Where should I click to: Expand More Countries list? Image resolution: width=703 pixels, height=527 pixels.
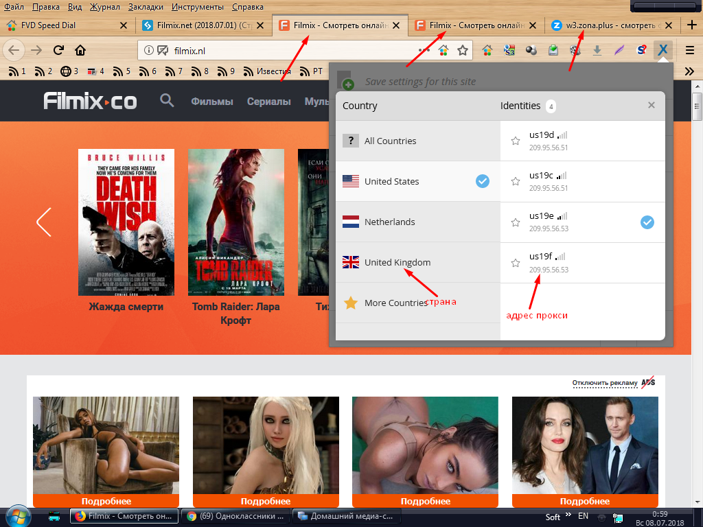coord(395,303)
